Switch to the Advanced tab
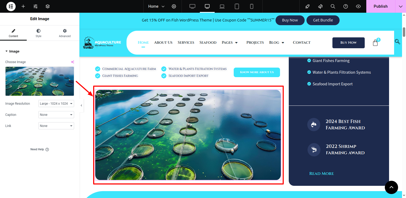The image size is (406, 198). (x=65, y=33)
